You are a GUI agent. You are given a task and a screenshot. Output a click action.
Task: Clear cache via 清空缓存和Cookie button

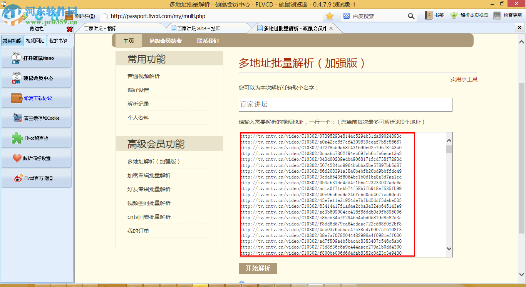[37, 118]
